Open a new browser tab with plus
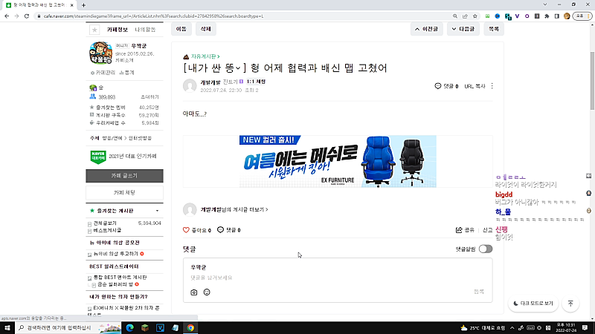 tap(83, 5)
